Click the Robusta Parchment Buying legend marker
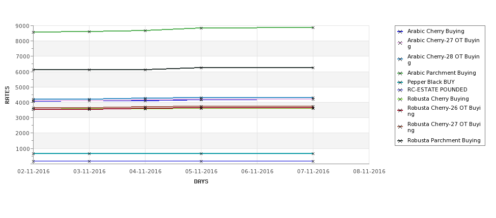The width and height of the screenshot is (496, 218). pyautogui.click(x=400, y=141)
